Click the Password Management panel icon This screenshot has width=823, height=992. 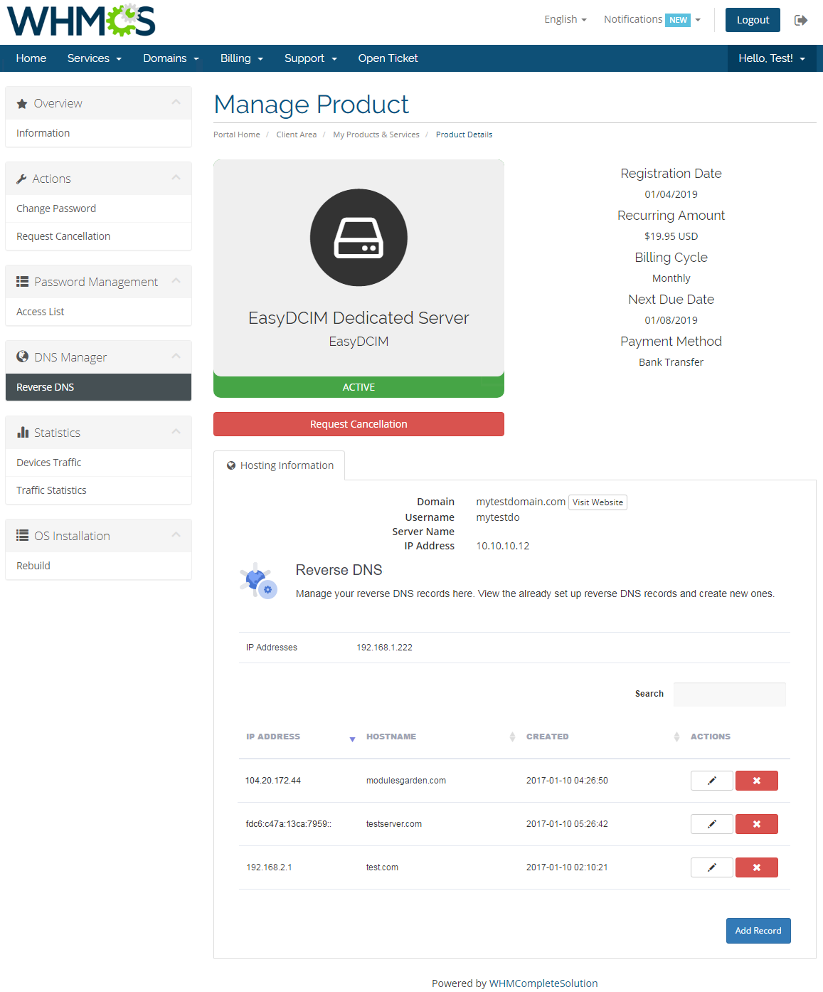(x=22, y=281)
